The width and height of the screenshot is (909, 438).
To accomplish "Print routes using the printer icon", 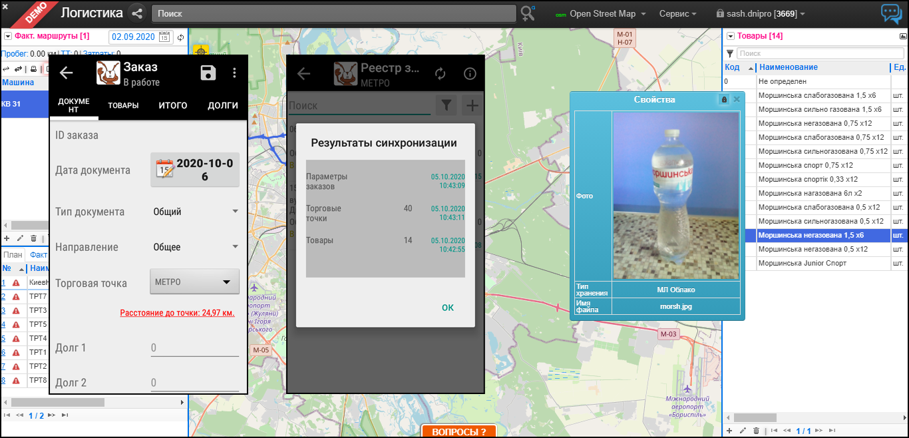I will tap(34, 69).
